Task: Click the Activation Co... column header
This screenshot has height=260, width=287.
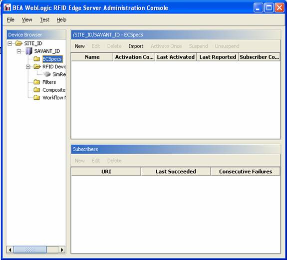Action: pyautogui.click(x=134, y=57)
